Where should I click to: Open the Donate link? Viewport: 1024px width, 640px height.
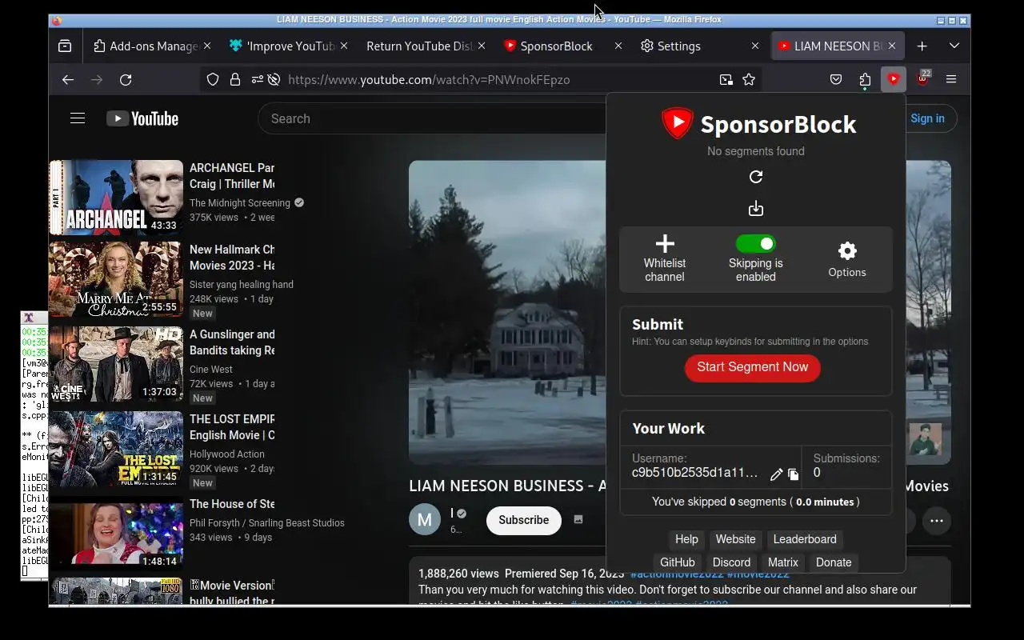point(834,562)
